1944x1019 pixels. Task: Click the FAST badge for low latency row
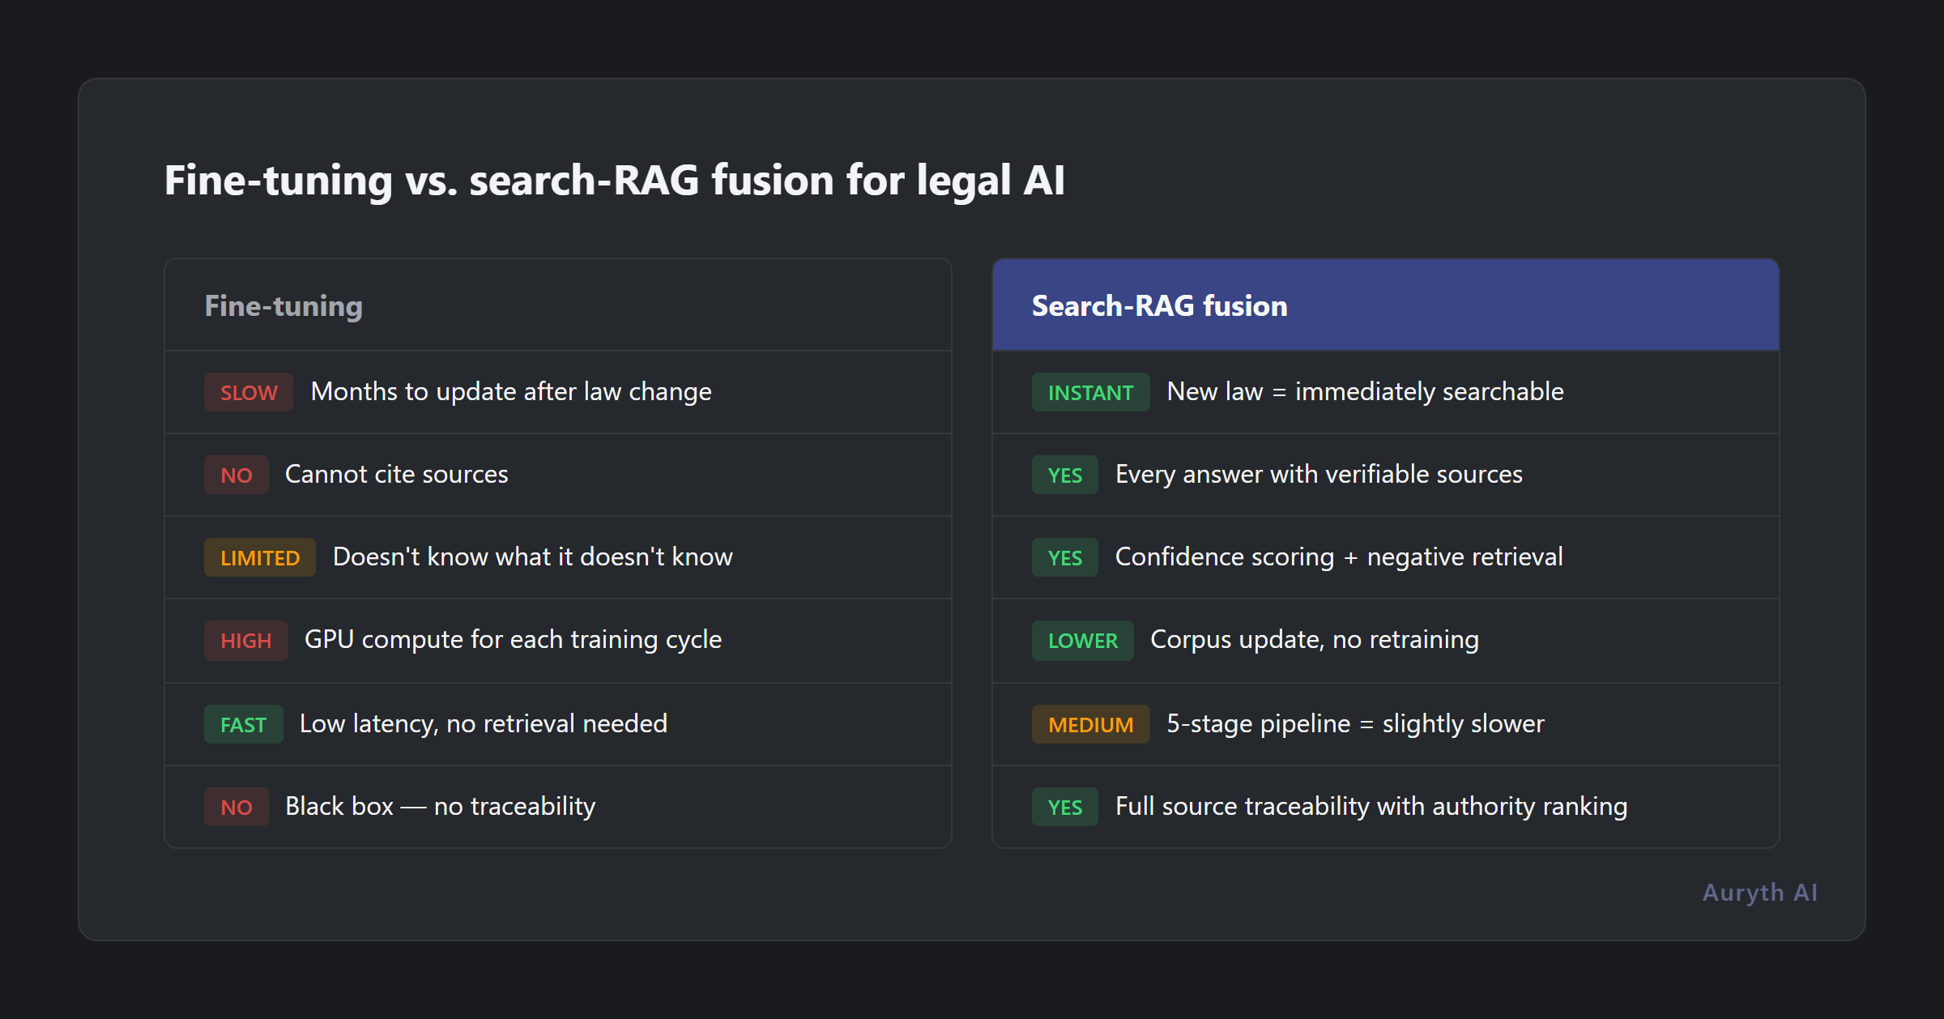[x=242, y=724]
